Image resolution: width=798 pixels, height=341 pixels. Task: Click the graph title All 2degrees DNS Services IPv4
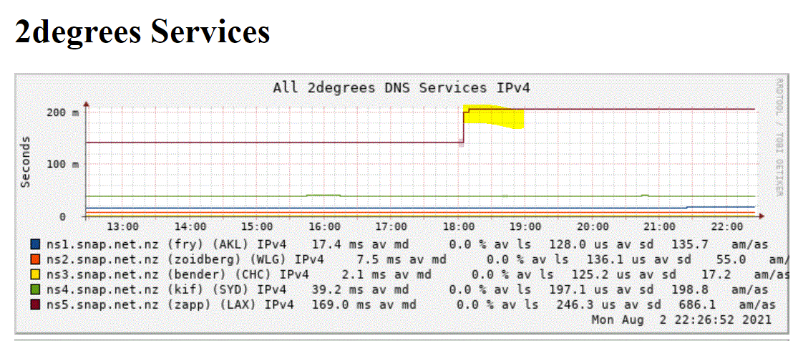click(402, 87)
